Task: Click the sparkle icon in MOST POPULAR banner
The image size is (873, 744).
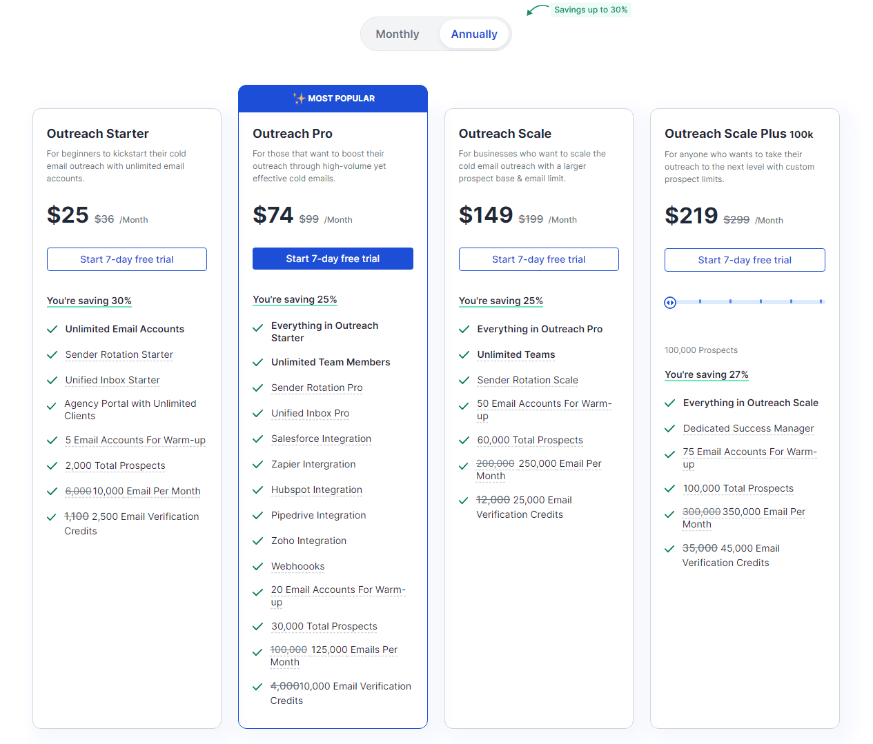Action: pyautogui.click(x=298, y=98)
